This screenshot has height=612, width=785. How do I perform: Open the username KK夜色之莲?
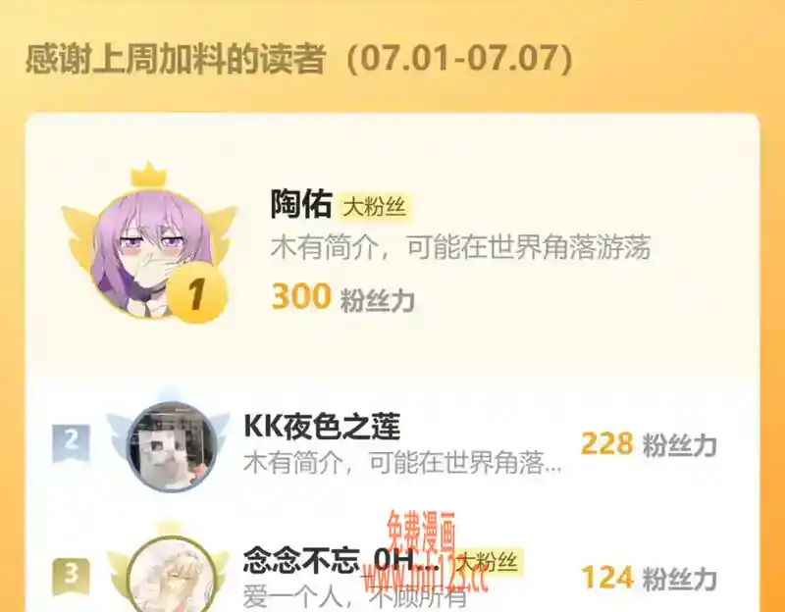tap(322, 427)
